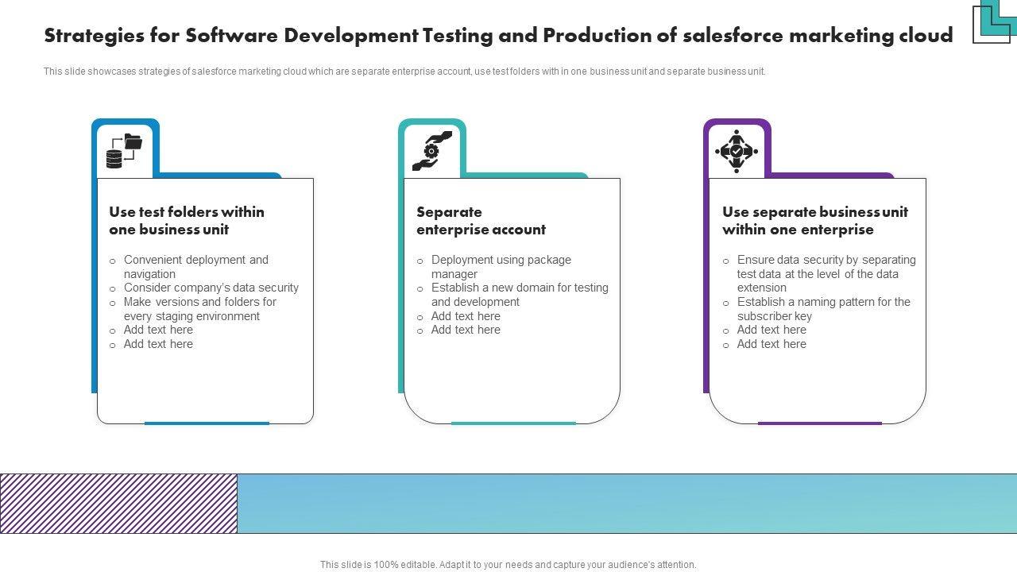Click the 'Separate enterprise account' heading
The height and width of the screenshot is (572, 1017).
[481, 221]
